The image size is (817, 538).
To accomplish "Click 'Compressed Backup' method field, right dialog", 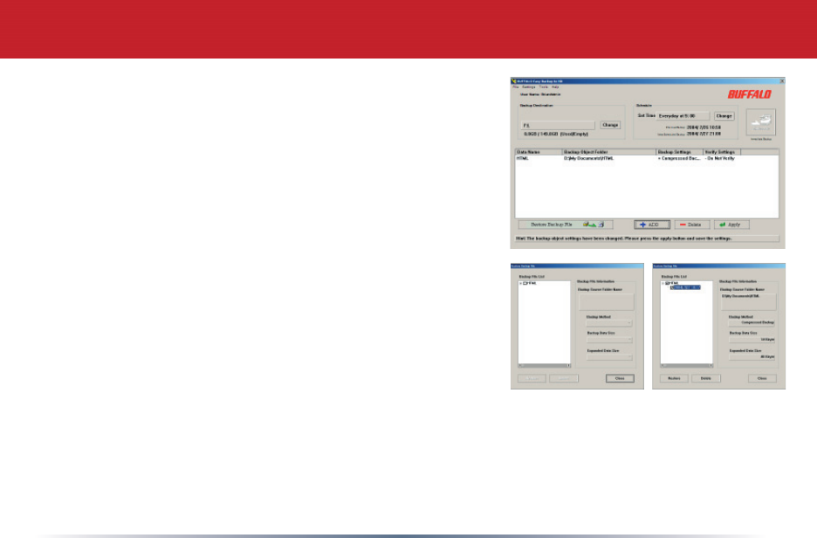I will click(752, 322).
